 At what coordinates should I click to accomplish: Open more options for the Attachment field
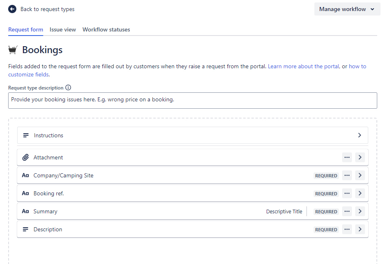pos(347,157)
